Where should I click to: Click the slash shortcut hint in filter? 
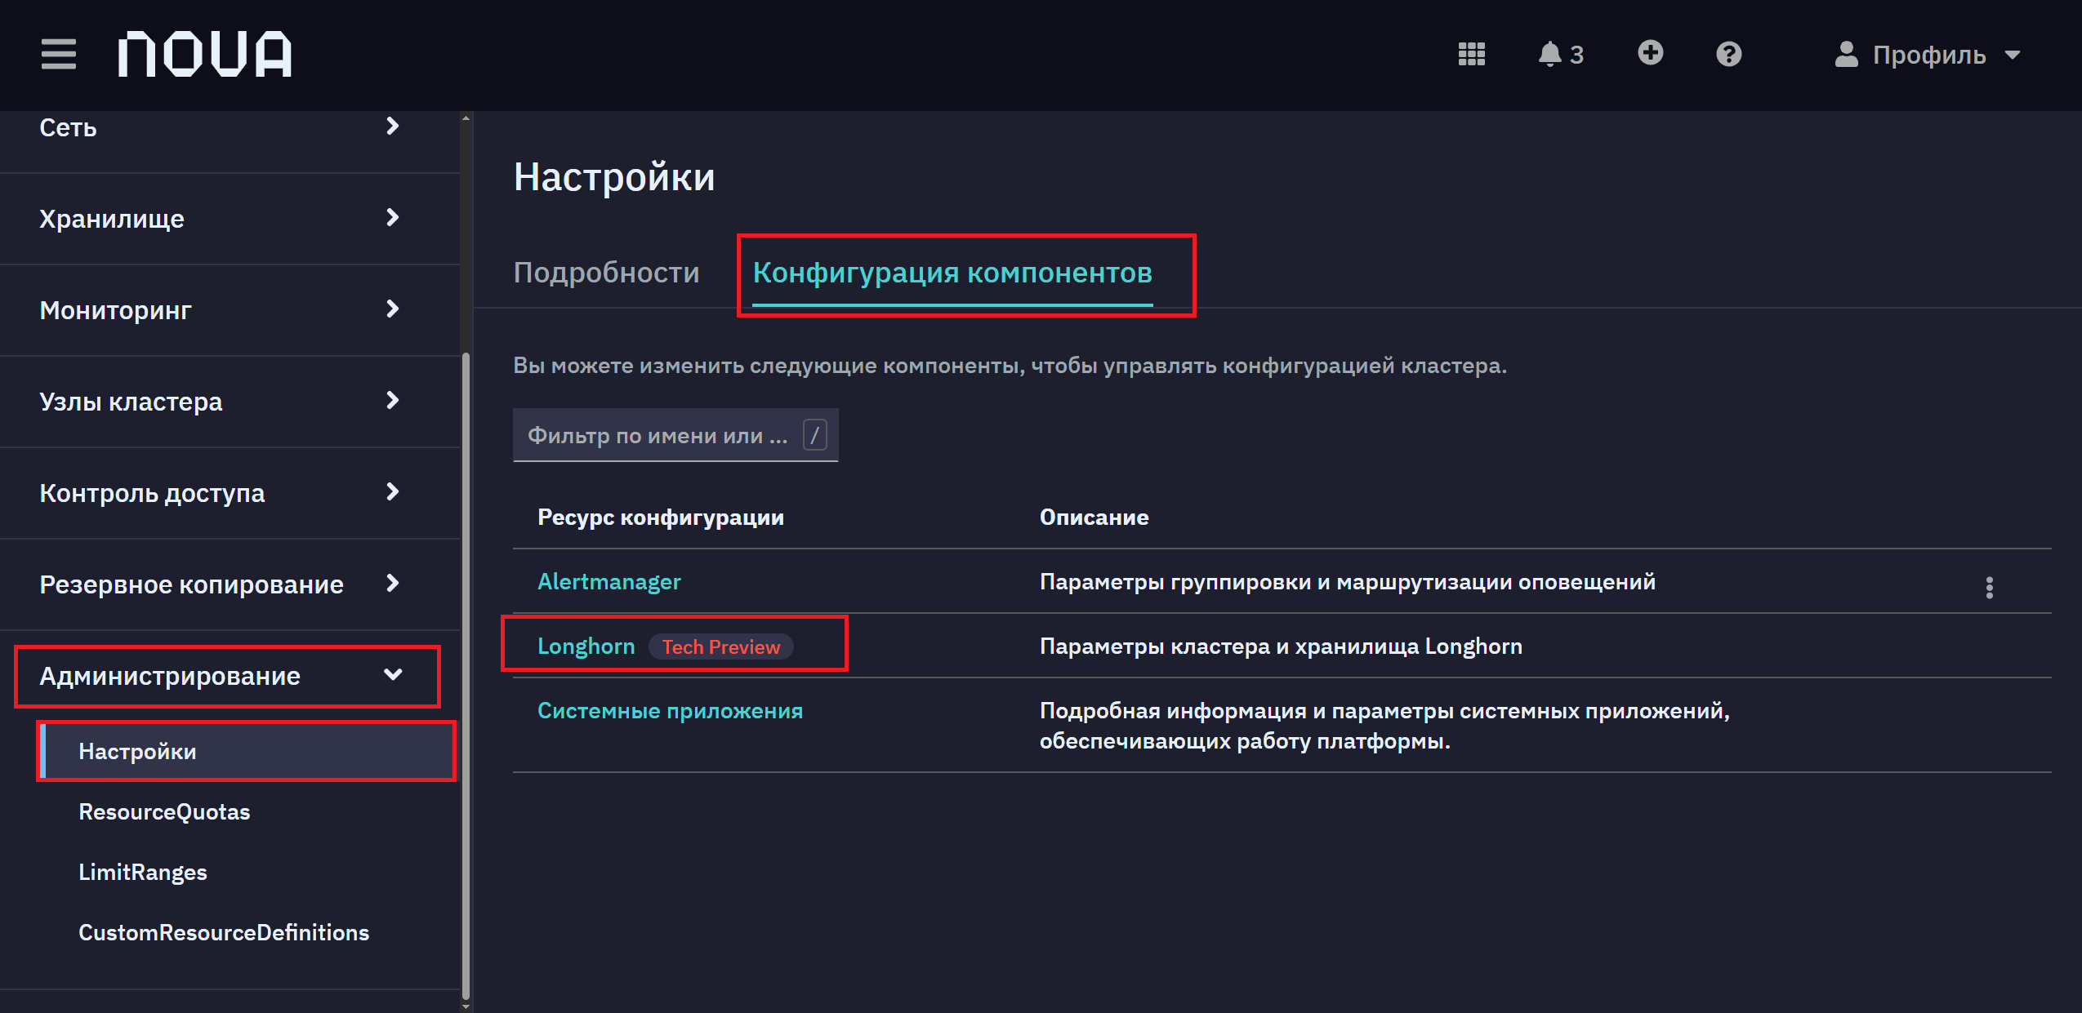click(x=814, y=435)
